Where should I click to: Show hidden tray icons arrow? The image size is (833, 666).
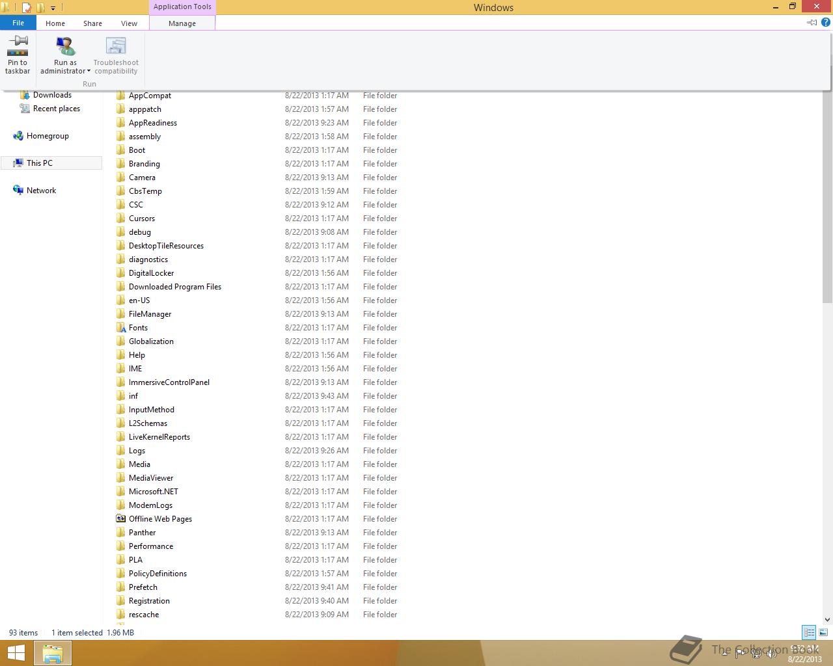click(x=724, y=653)
